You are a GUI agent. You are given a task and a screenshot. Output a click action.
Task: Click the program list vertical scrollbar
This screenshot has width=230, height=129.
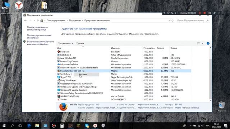pyautogui.click(x=211, y=79)
